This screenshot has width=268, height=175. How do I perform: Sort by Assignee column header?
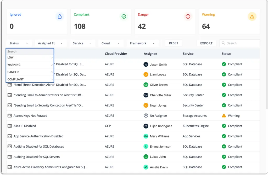pos(150,54)
